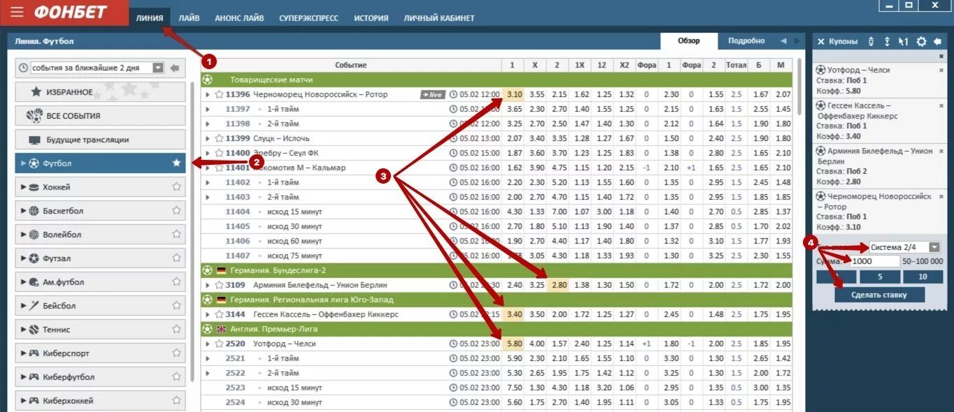Select the Киберфутбол sport row
This screenshot has height=412, width=954.
click(x=100, y=376)
